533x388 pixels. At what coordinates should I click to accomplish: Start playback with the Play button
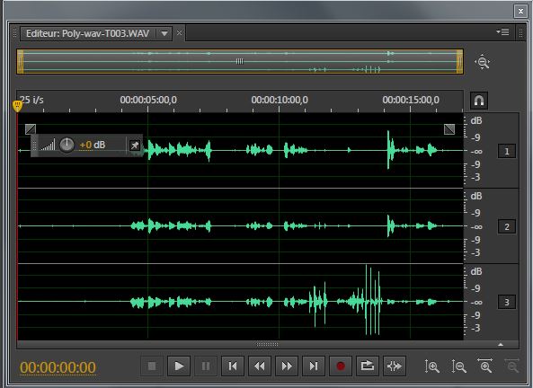coord(179,366)
